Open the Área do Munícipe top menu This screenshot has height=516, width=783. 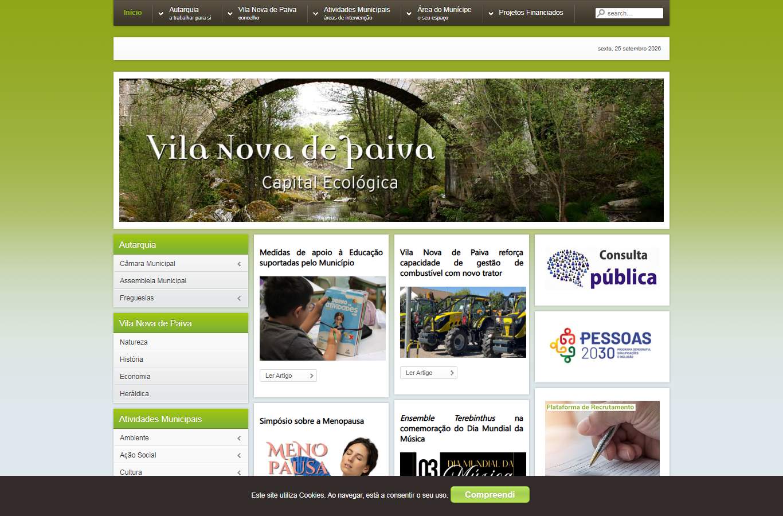coord(444,13)
